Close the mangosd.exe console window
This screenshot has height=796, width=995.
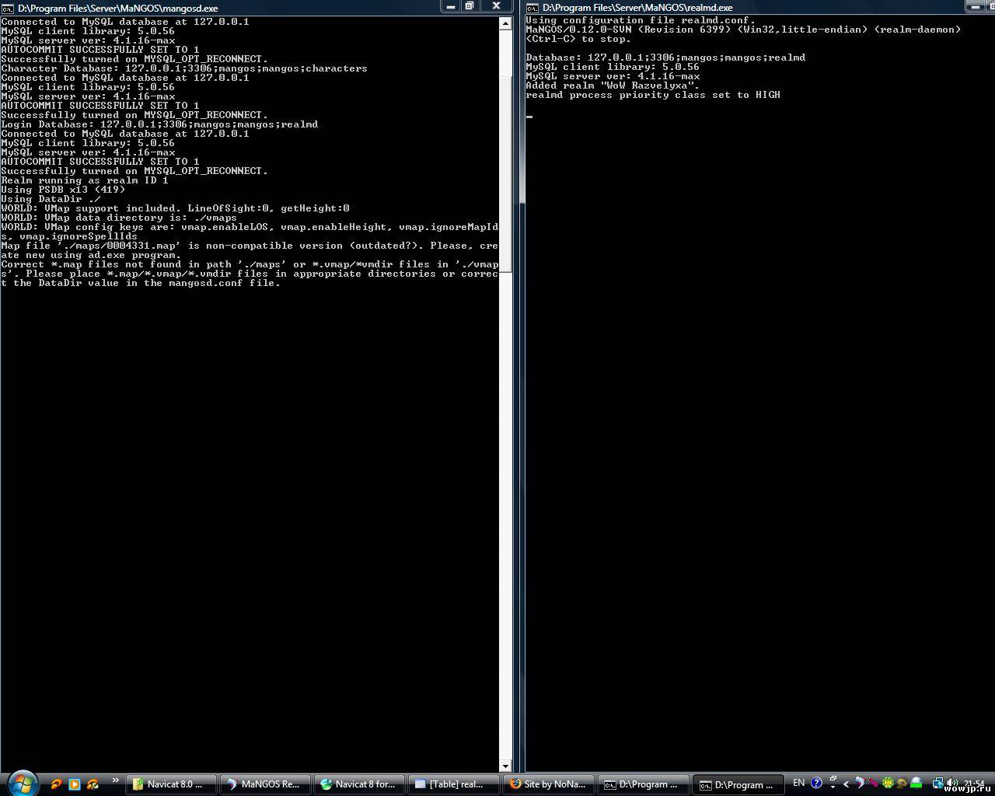click(496, 6)
